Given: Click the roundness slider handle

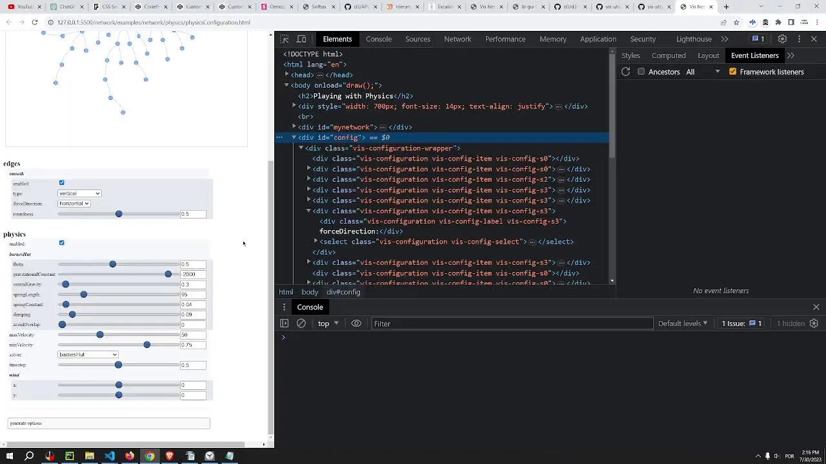Looking at the screenshot, I should point(119,213).
